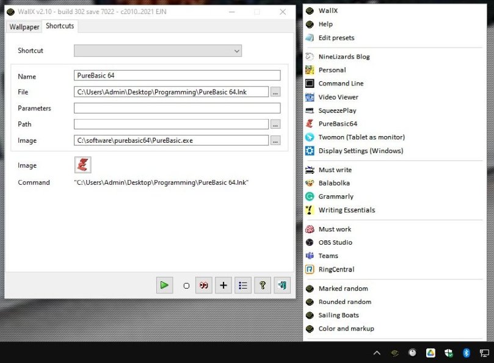
Task: Open the Windows Security shield tray icon
Action: point(449,353)
